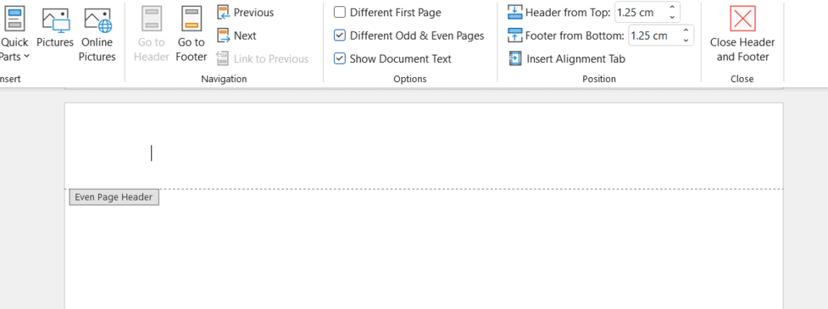Click Header from Top value field

[639, 12]
